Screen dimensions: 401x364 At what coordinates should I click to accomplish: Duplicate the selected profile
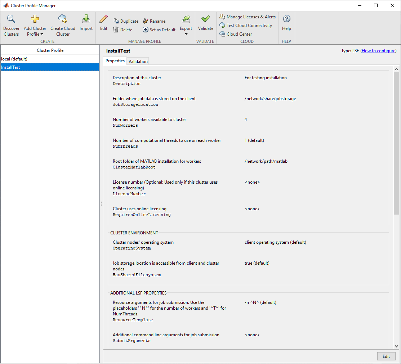(x=126, y=21)
